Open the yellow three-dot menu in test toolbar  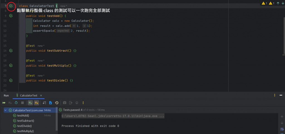coord(83,103)
